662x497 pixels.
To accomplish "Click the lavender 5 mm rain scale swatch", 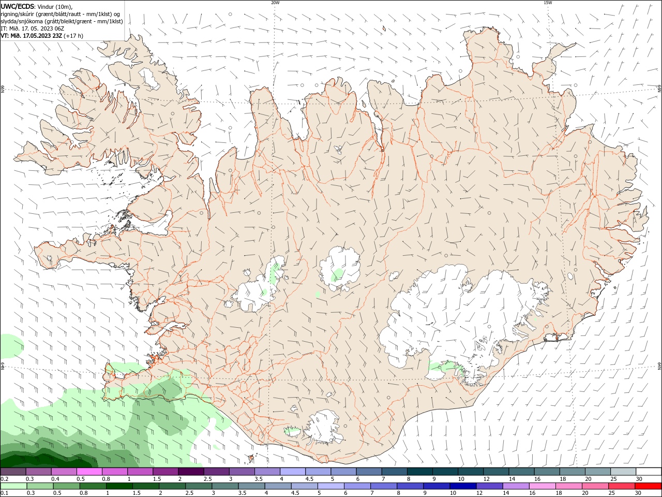I will click(331, 486).
